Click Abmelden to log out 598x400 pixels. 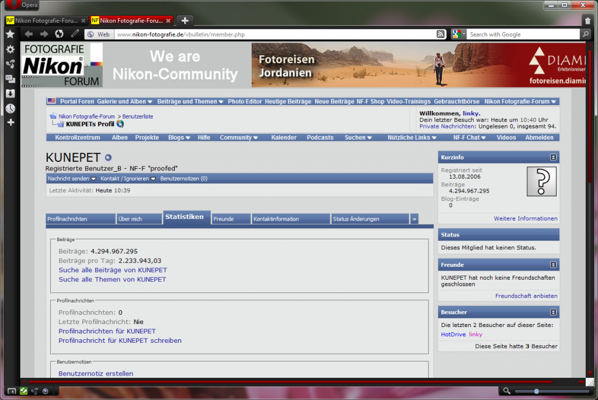click(x=539, y=137)
